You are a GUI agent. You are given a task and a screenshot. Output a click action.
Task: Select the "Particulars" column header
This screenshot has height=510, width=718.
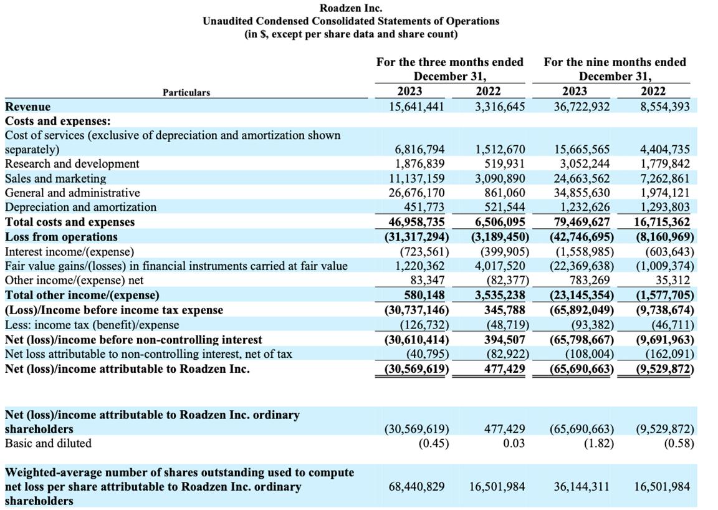[x=186, y=92]
